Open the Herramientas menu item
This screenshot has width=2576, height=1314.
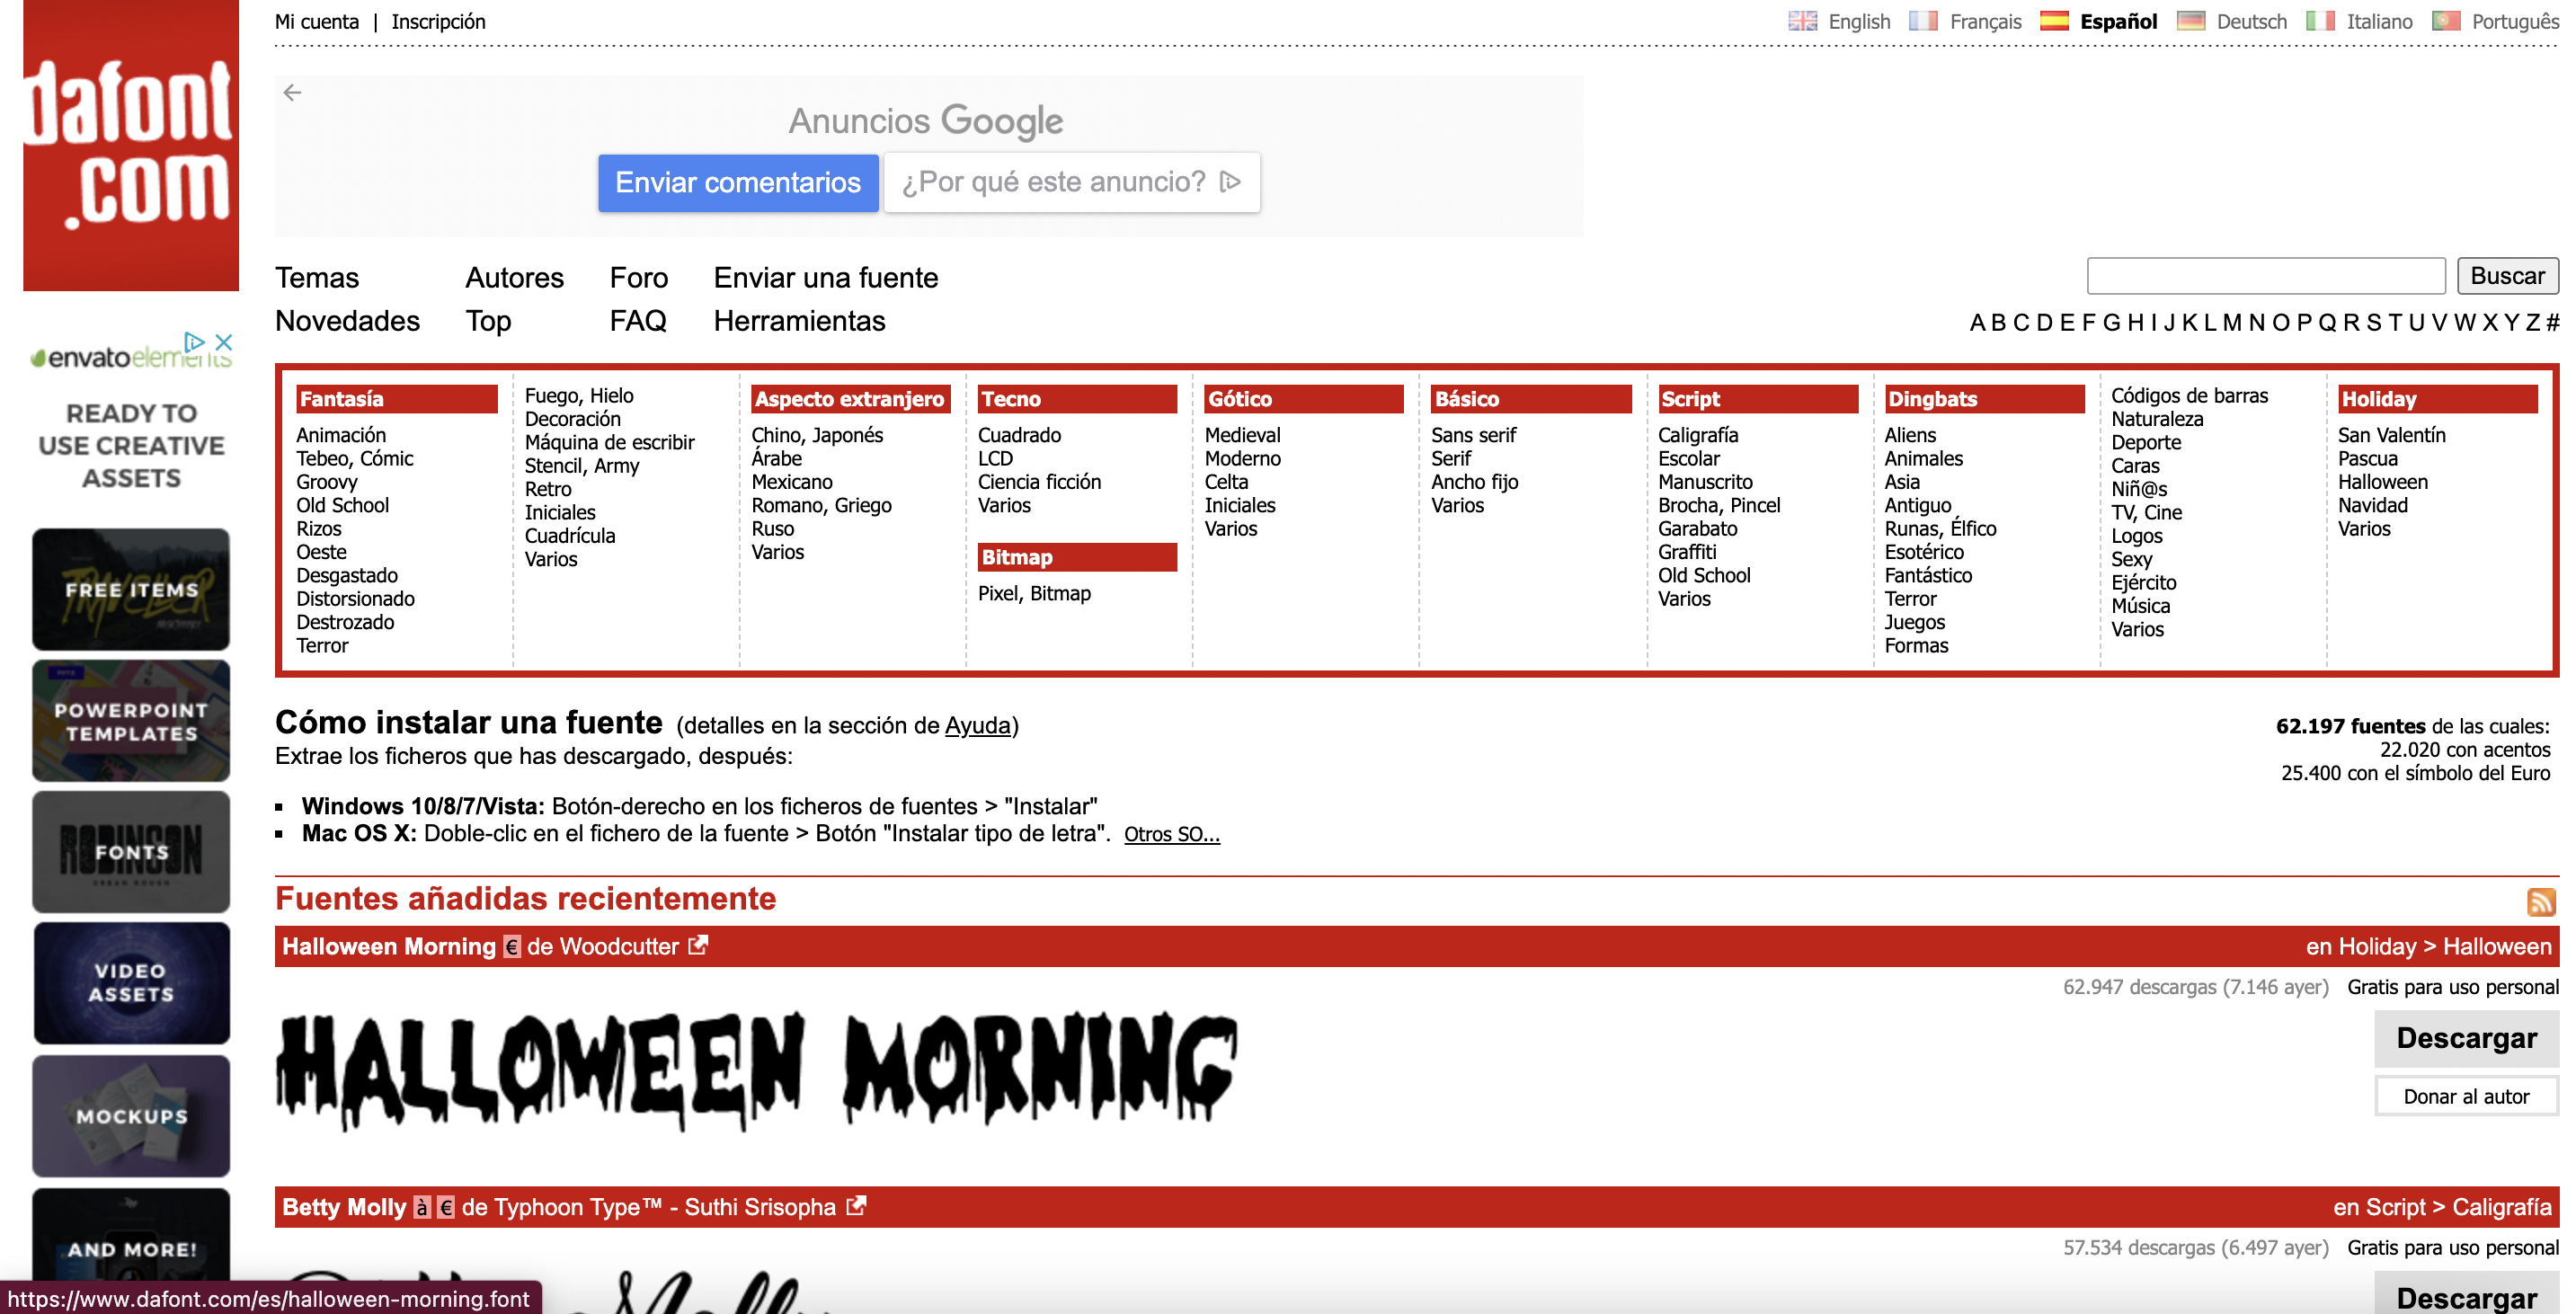pyautogui.click(x=799, y=321)
